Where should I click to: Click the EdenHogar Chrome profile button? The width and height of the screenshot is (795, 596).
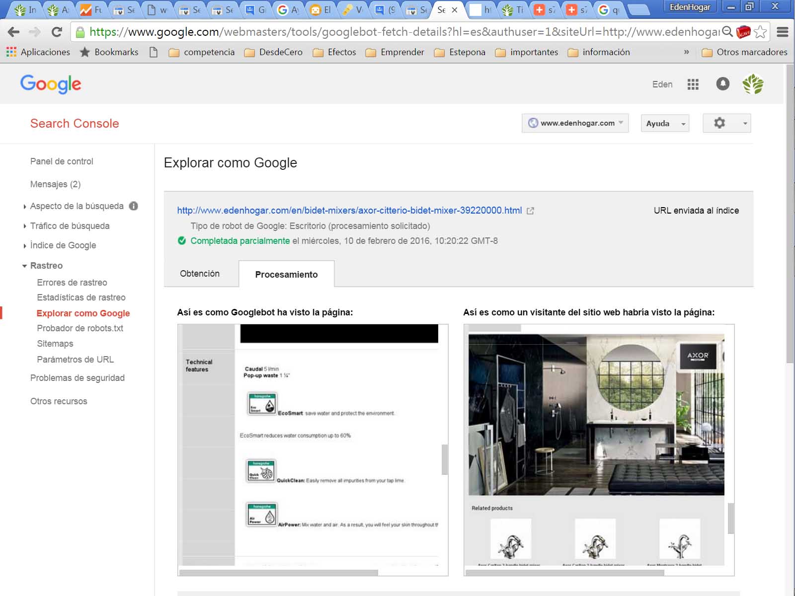690,7
